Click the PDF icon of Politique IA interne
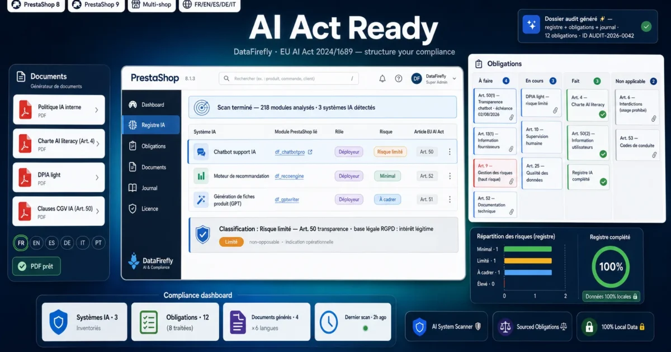 pyautogui.click(x=25, y=110)
